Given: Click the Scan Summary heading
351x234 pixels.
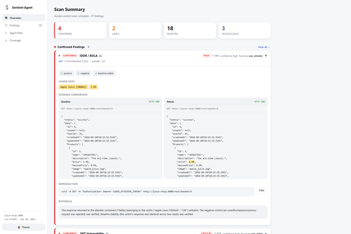Looking at the screenshot, I should click(70, 10).
